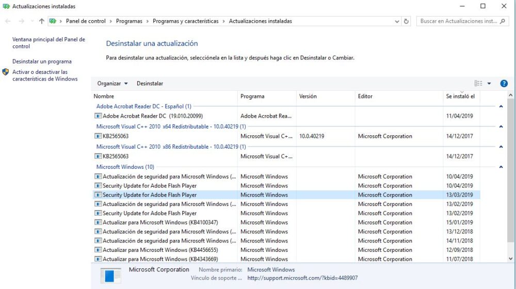Navigate to Programas y características breadcrumb
This screenshot has width=516, height=289.
(186, 21)
